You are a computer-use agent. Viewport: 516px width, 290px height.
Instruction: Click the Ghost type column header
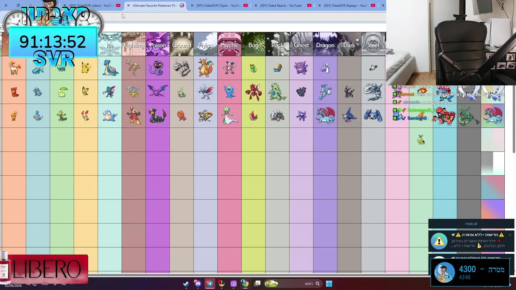tap(301, 44)
